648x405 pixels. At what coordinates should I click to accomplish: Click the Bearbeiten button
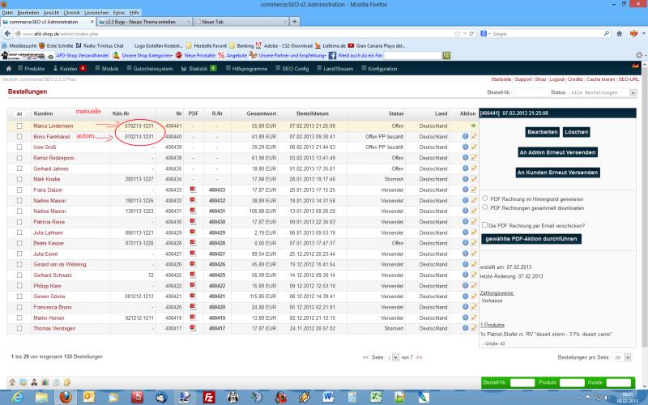pyautogui.click(x=542, y=131)
